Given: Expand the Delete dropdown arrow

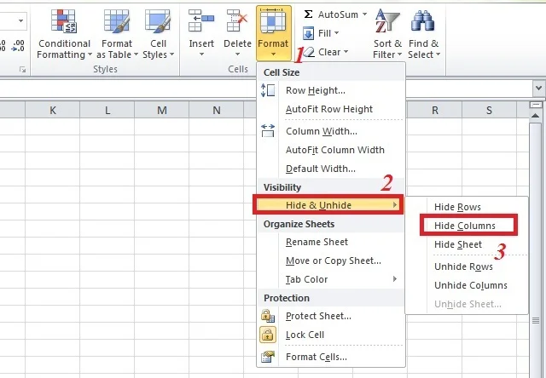Looking at the screenshot, I should click(237, 54).
